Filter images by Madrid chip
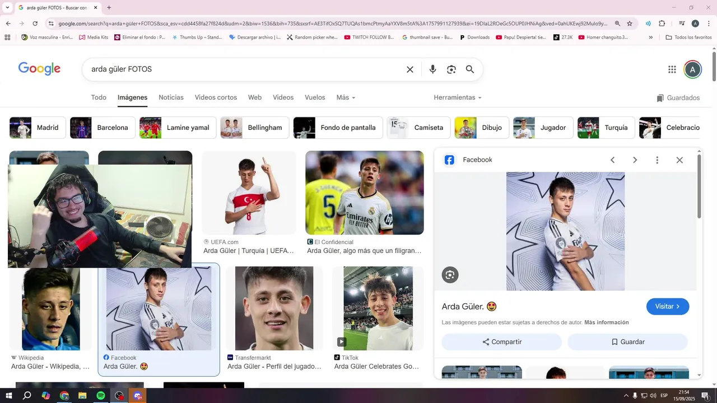Image resolution: width=717 pixels, height=403 pixels. tap(38, 128)
